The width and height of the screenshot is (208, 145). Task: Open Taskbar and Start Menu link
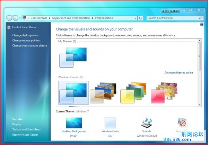point(26,129)
